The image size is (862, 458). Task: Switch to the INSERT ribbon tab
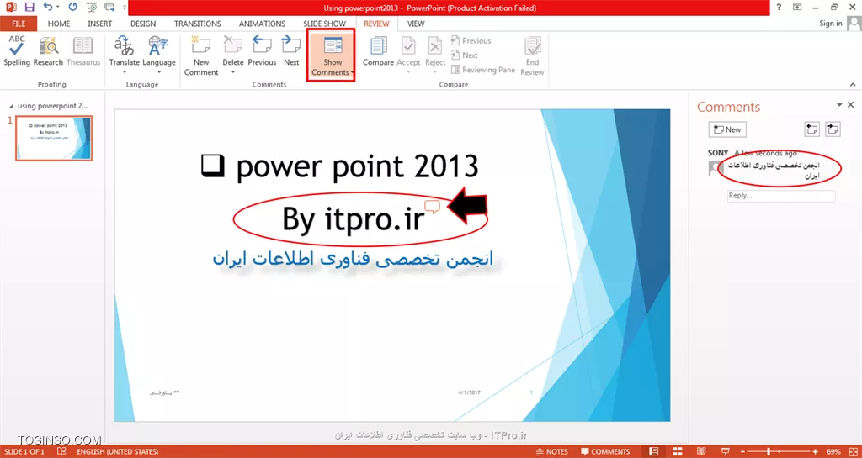(x=99, y=24)
